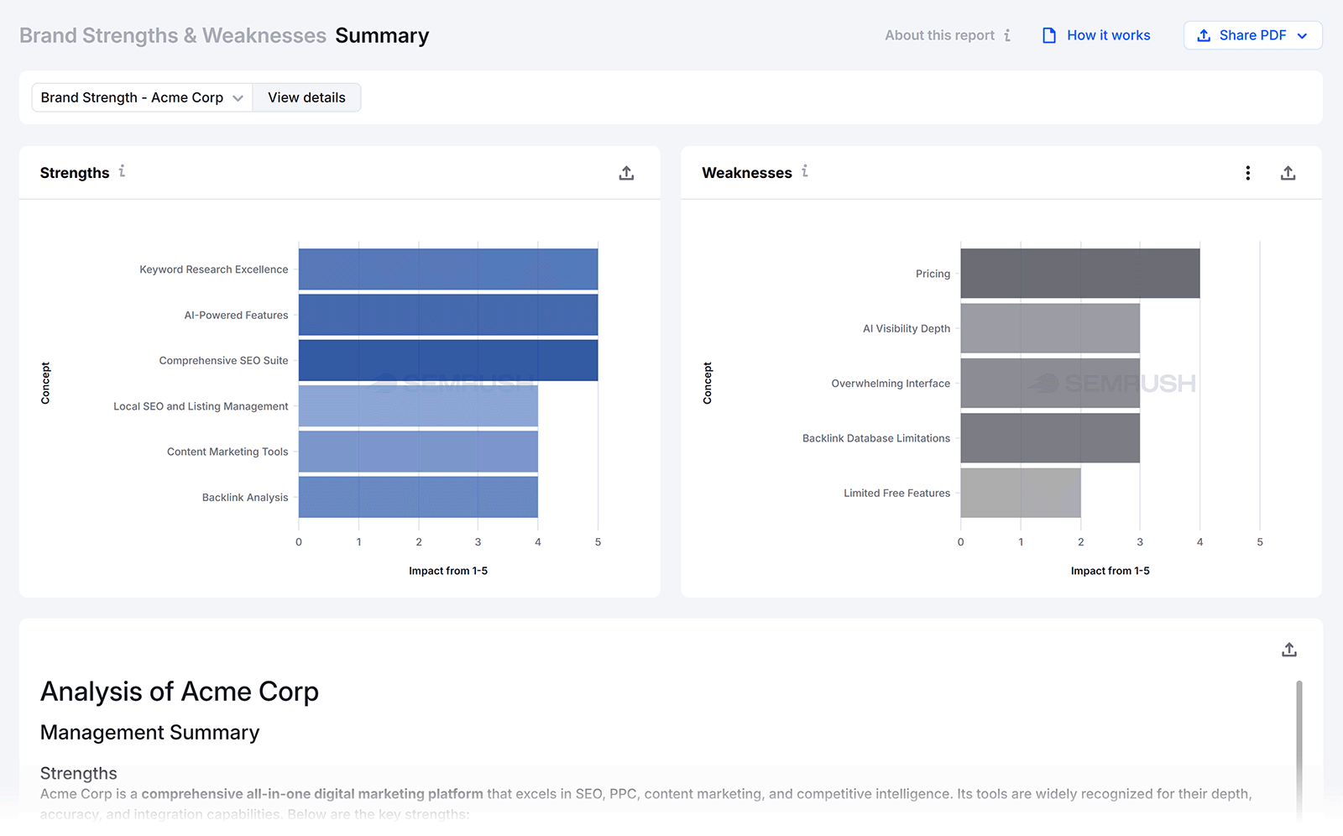Screen dimensions: 1343x836
Task: Click the View details button
Action: (306, 97)
